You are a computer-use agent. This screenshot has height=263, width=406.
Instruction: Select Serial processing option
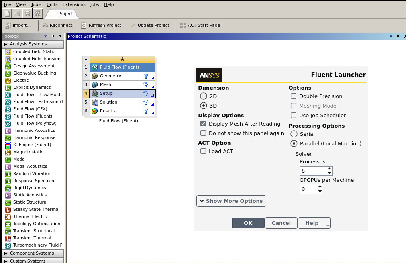[294, 134]
